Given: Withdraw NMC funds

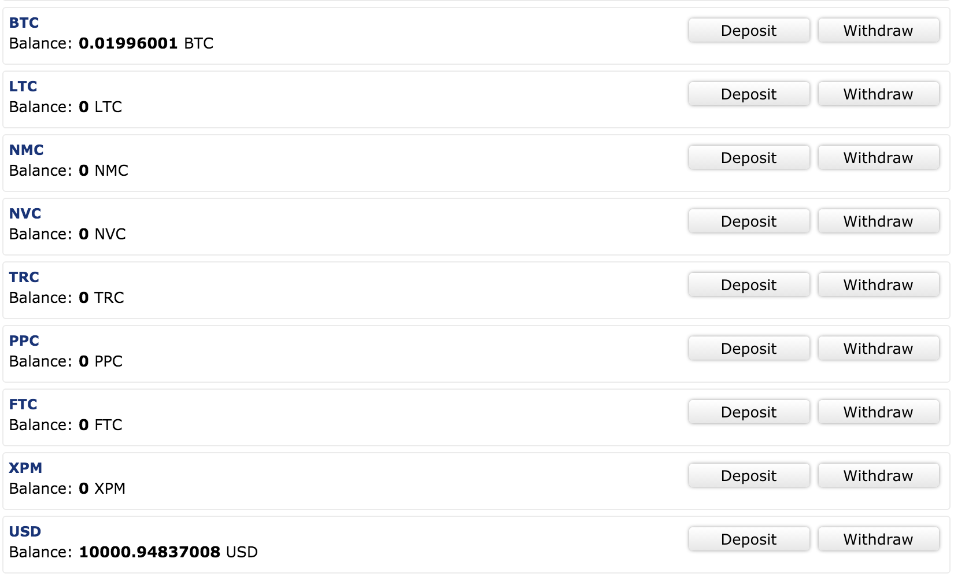Looking at the screenshot, I should point(878,158).
